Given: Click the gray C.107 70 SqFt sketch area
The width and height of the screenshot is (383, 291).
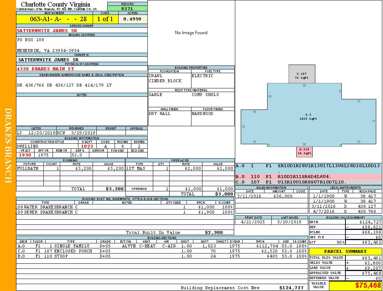Looking at the screenshot, I should click(302, 74).
